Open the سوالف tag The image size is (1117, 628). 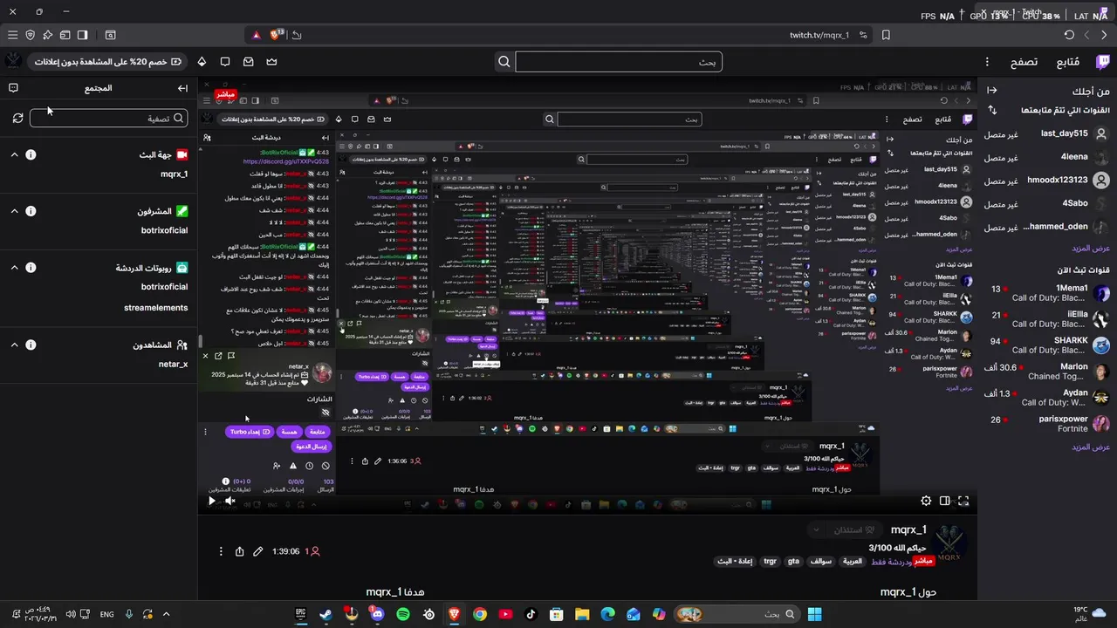click(x=821, y=561)
